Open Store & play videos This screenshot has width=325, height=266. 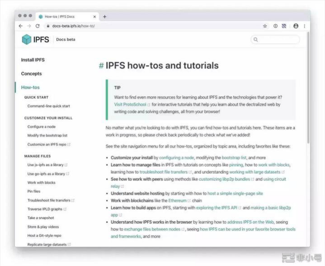point(43,227)
